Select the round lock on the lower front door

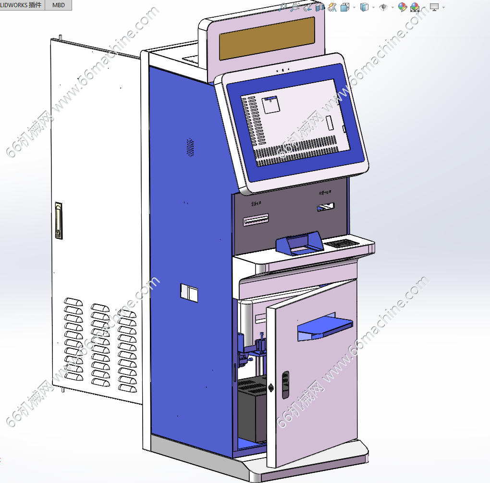(x=271, y=388)
